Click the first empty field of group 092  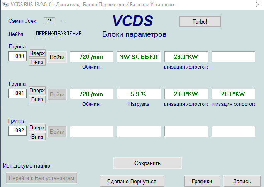click(x=91, y=131)
